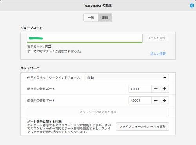This screenshot has width=196, height=145.
Task: Click the 42001 registration port field
Action: (x=140, y=101)
